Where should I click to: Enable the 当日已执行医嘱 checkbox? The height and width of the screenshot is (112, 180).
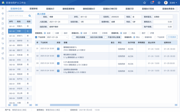tap(88, 37)
